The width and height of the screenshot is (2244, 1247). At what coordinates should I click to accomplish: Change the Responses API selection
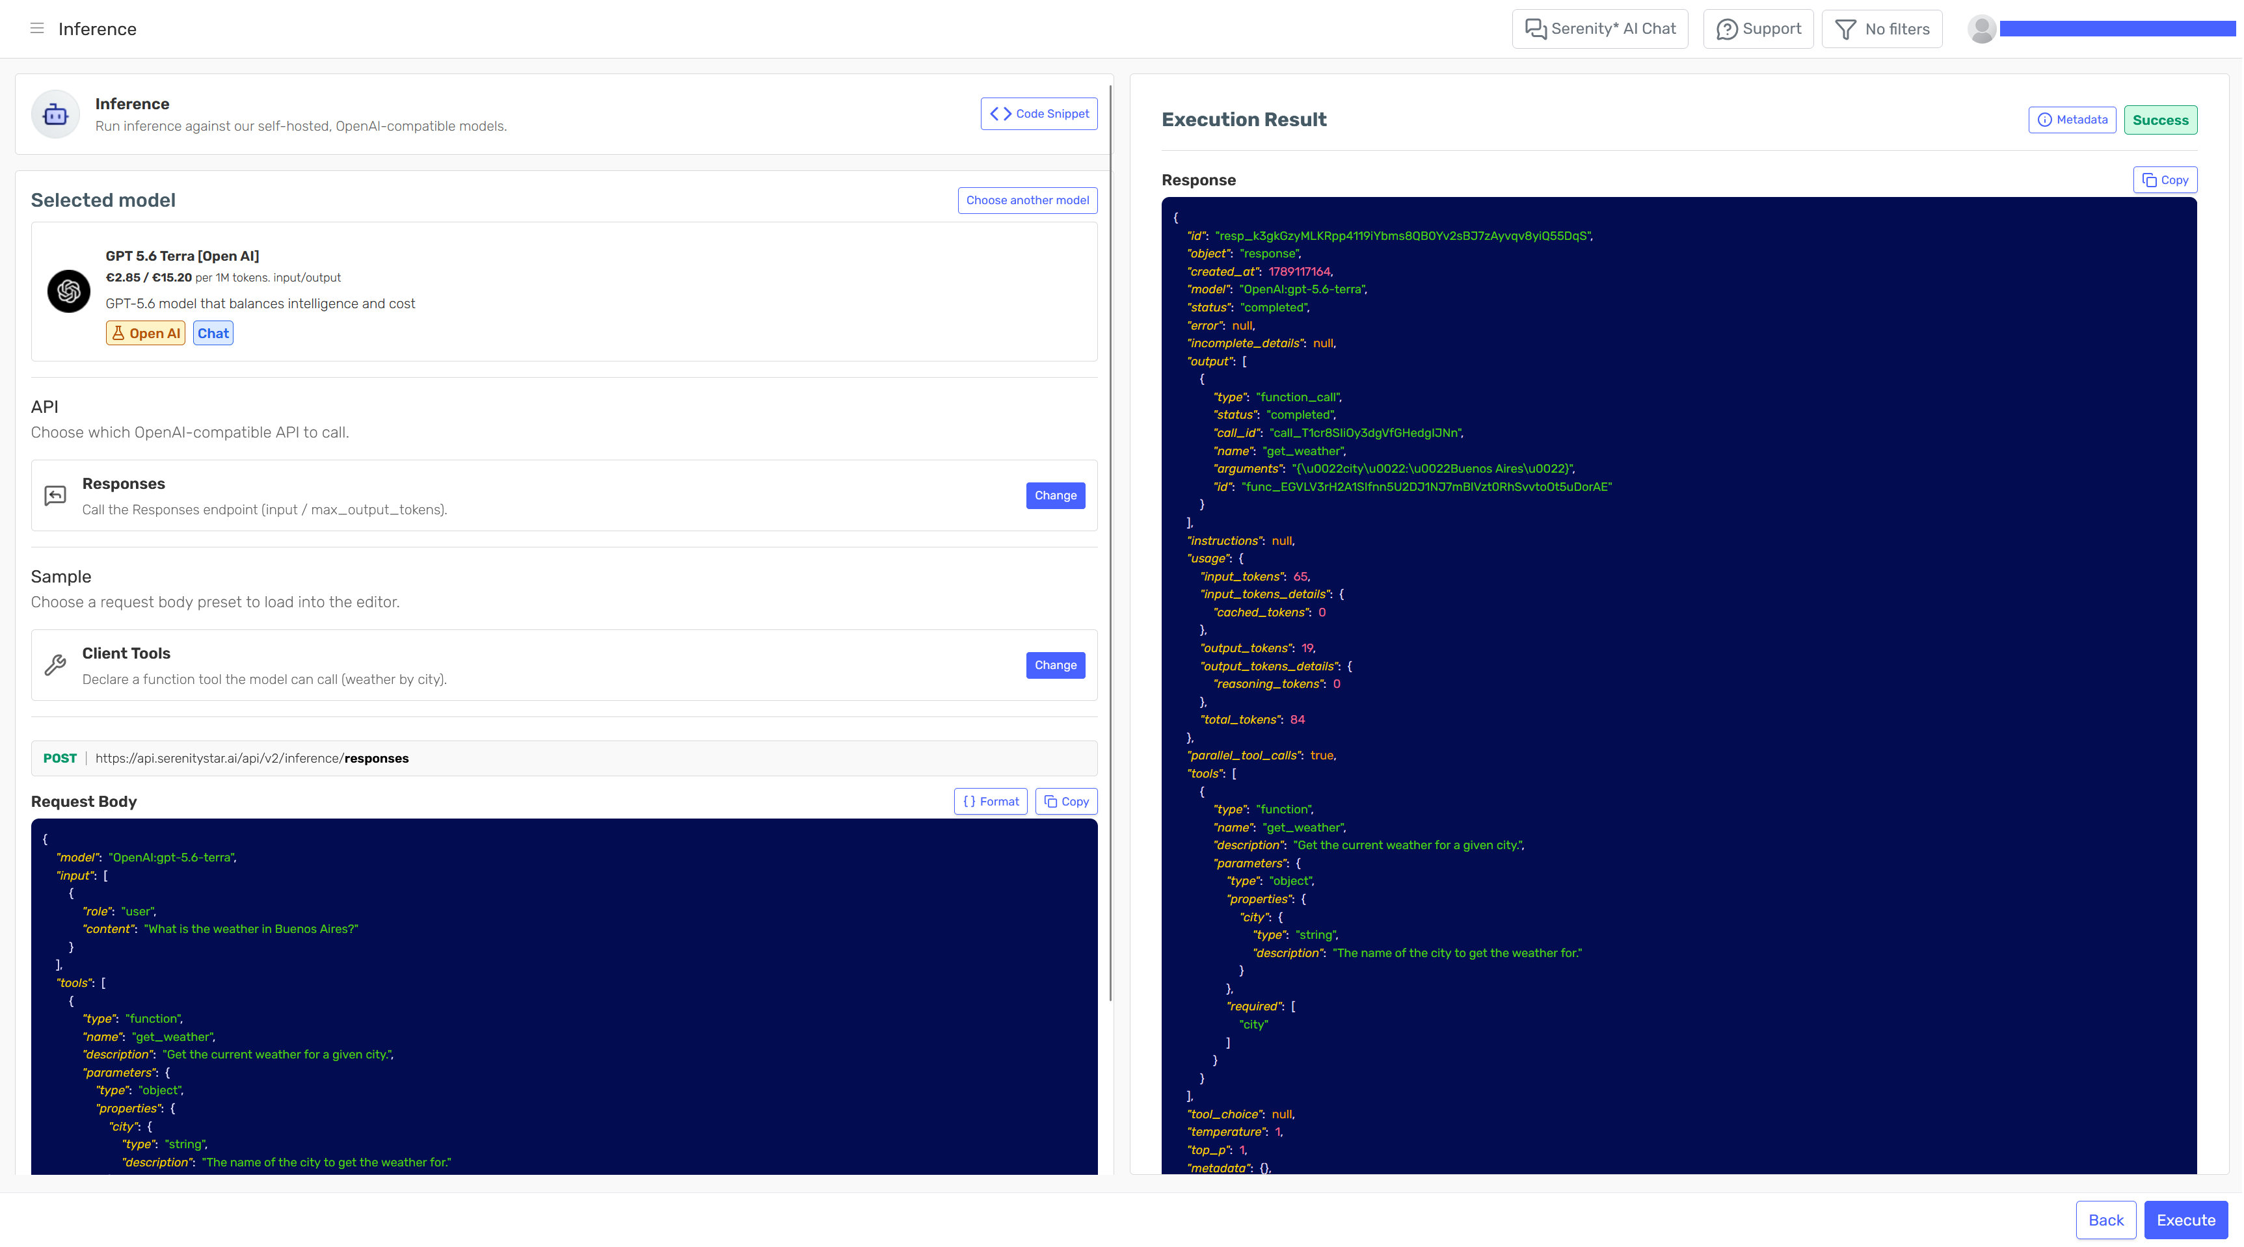point(1055,495)
